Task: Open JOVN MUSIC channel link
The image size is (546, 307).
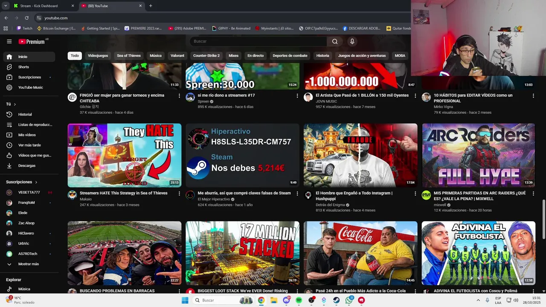Action: pyautogui.click(x=326, y=101)
